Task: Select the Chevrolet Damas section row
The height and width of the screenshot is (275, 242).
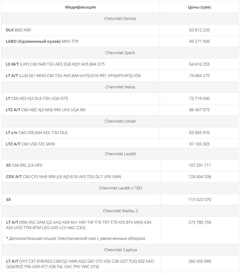Action: pos(120,18)
